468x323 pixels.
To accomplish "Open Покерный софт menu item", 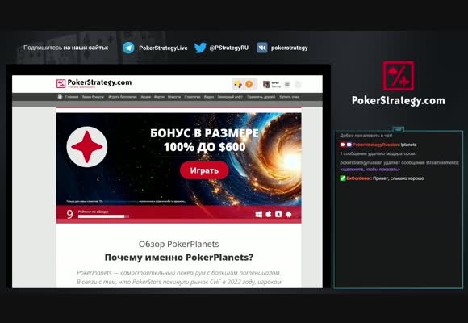I will tap(230, 97).
